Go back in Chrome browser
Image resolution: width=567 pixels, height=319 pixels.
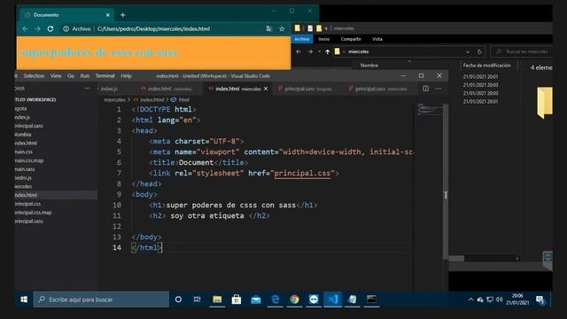coord(25,29)
